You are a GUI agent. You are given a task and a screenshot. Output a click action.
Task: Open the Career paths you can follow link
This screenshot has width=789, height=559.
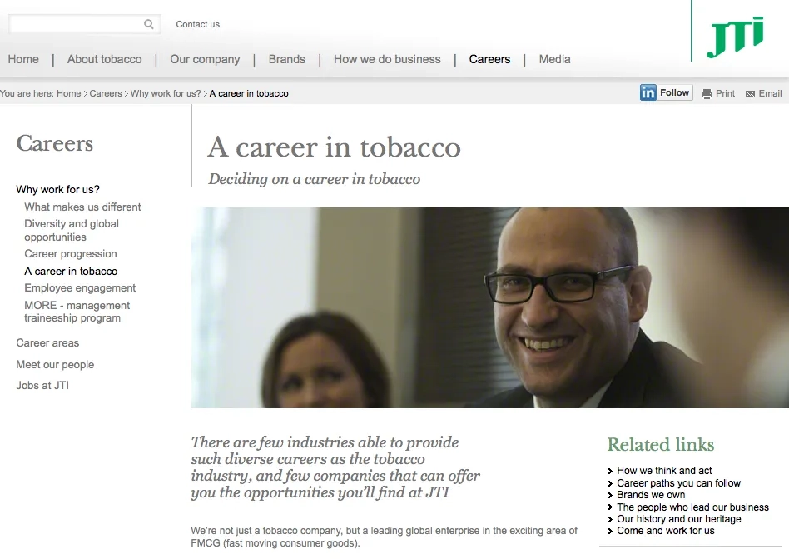click(x=678, y=483)
